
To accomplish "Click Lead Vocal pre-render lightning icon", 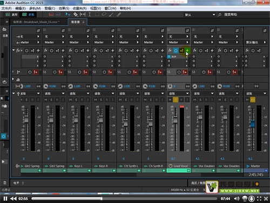I will (x=187, y=50).
